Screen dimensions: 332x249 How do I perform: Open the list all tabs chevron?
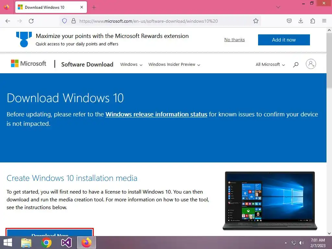point(278,7)
